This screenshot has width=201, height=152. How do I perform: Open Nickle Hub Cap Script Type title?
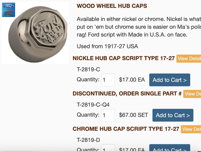[x=123, y=58]
